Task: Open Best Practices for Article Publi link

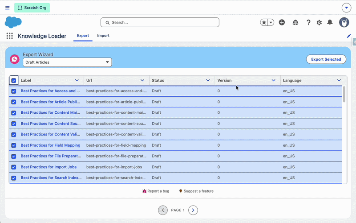Action: pyautogui.click(x=50, y=102)
